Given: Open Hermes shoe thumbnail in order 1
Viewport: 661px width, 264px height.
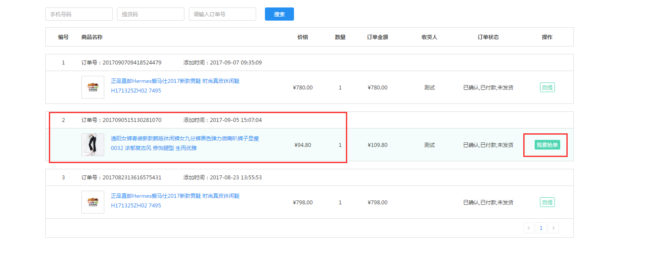Looking at the screenshot, I should pyautogui.click(x=93, y=87).
